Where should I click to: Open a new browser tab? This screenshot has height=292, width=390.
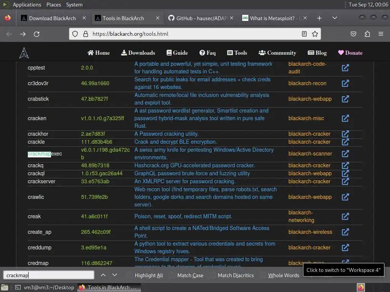point(320,18)
